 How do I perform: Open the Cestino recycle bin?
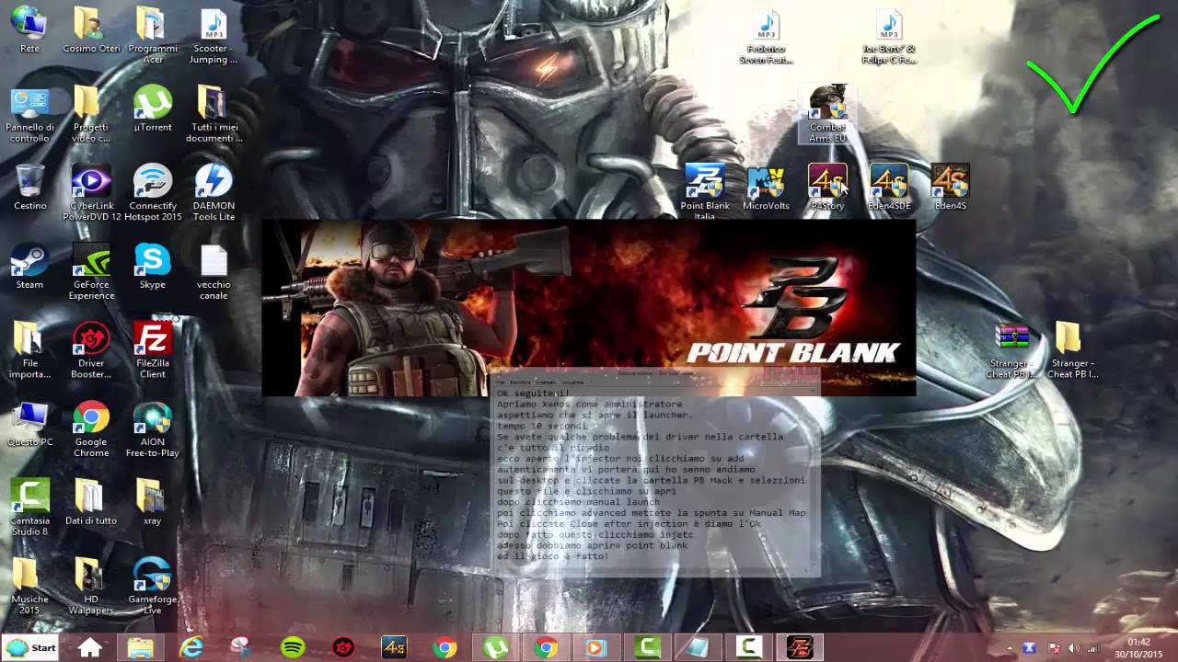click(29, 187)
